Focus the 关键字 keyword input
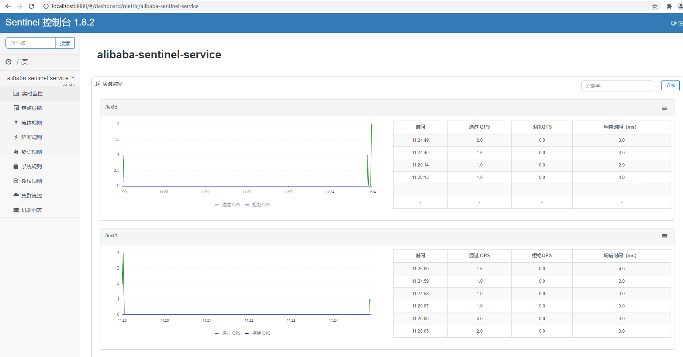This screenshot has width=683, height=357. pyautogui.click(x=617, y=86)
